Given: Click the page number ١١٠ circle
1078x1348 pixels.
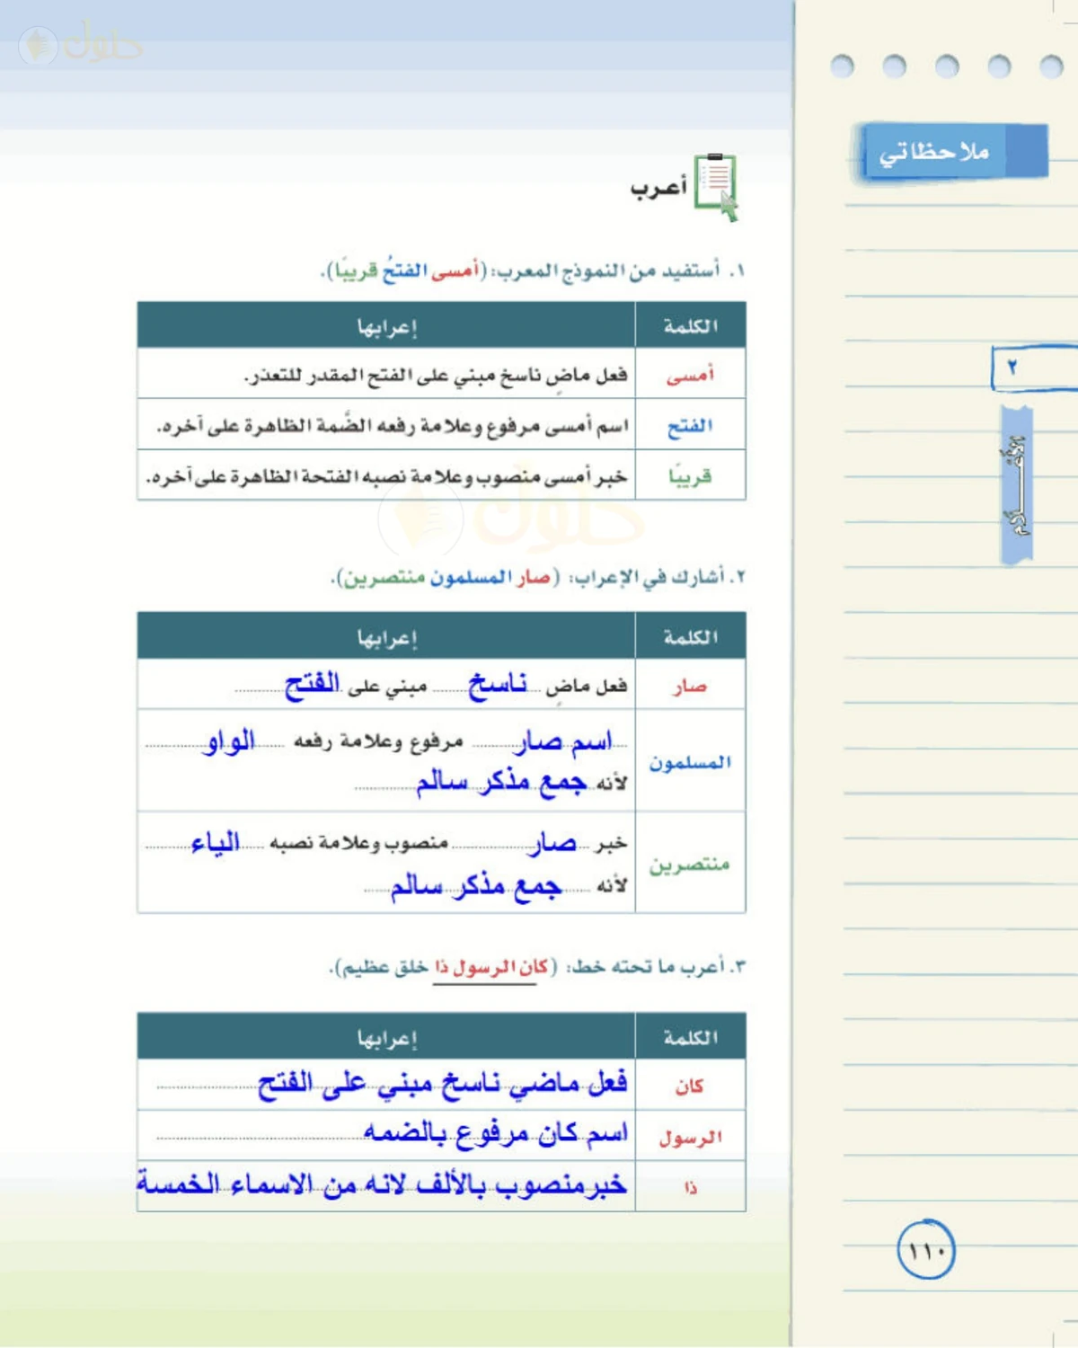Looking at the screenshot, I should click(x=925, y=1250).
